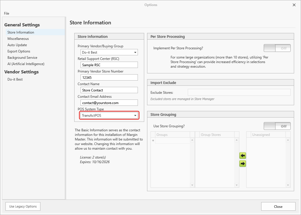This screenshot has height=215, width=301.
Task: Open the File menu
Action: point(7,13)
